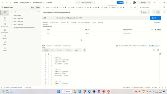Image resolution: width=167 pixels, height=94 pixels.
Task: Toggle response line wrap icon
Action: tap(85, 50)
